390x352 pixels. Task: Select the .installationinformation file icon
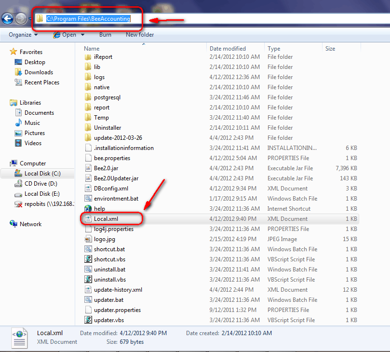tap(88, 148)
